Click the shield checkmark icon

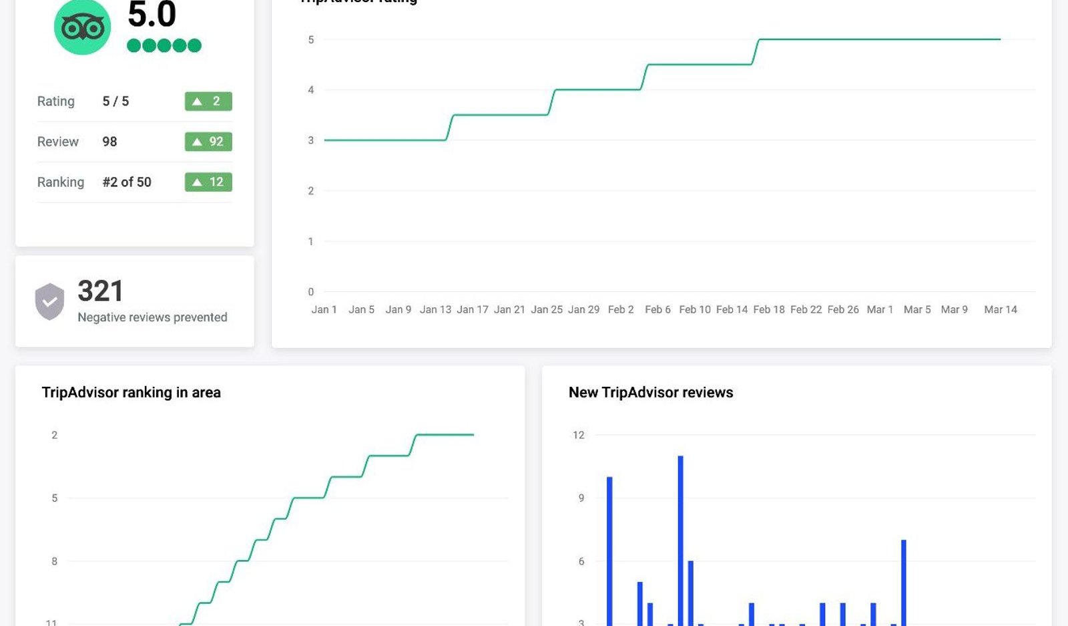point(49,301)
